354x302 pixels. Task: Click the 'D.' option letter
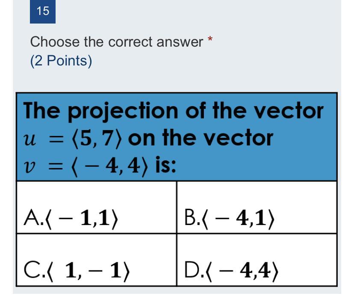192,270
